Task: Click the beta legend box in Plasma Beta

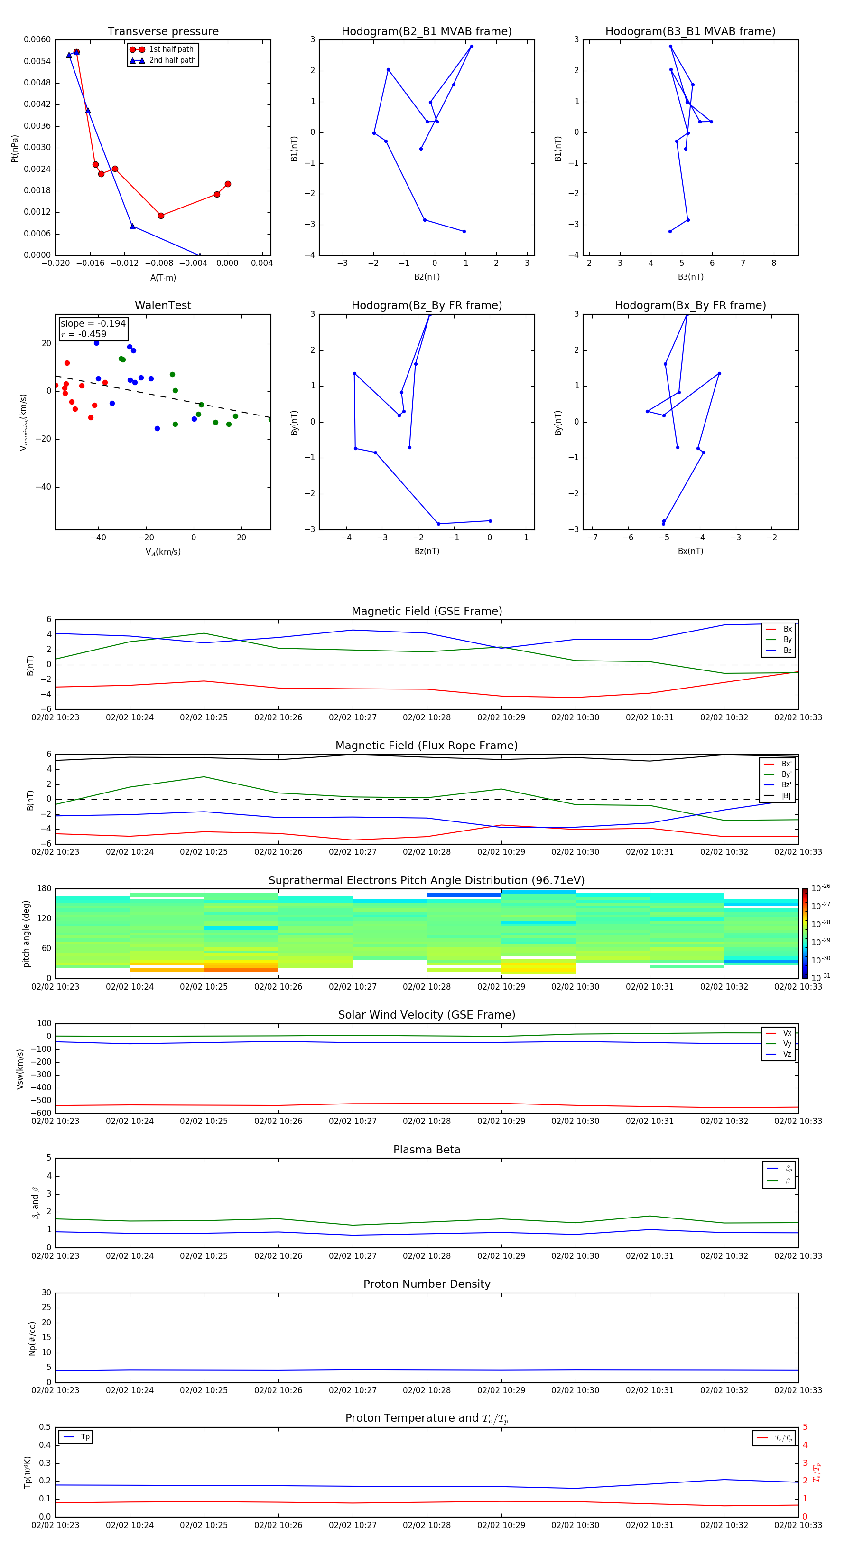Action: coord(779,1175)
